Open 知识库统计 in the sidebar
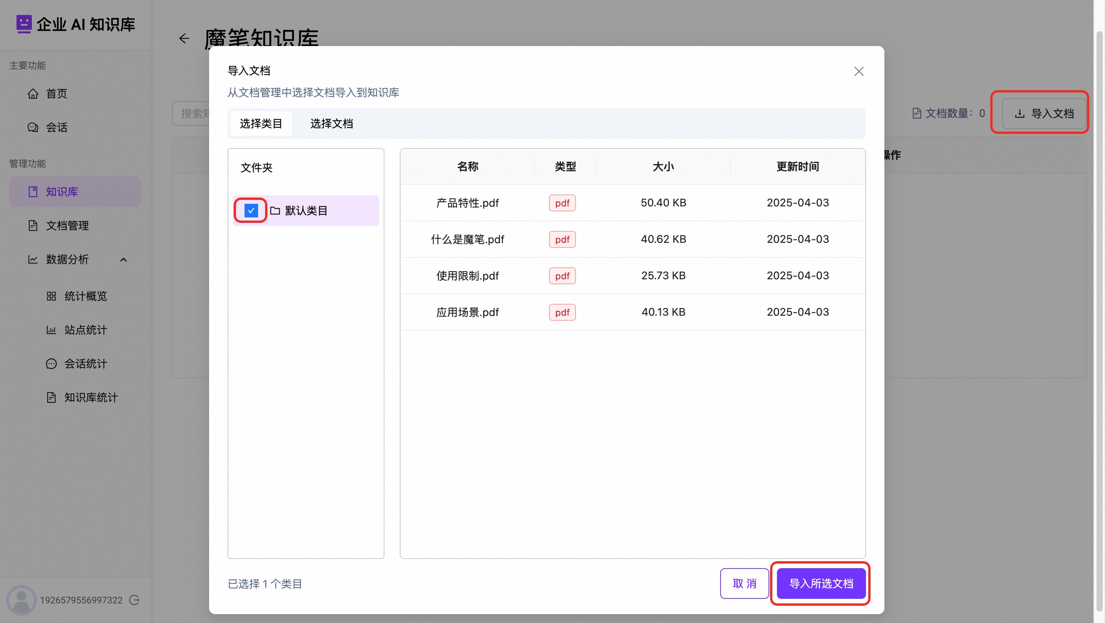 pyautogui.click(x=91, y=397)
